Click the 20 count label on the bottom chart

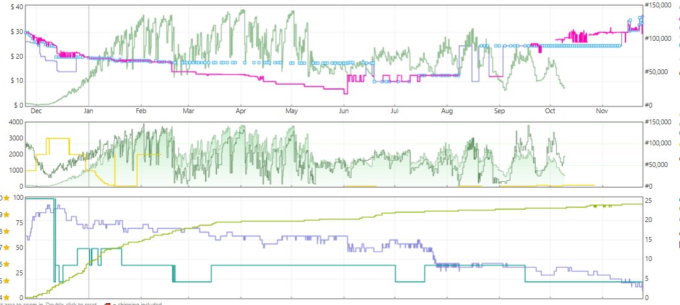pos(649,220)
